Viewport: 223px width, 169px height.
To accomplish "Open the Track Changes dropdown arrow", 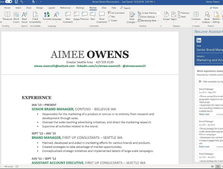I will (136, 22).
